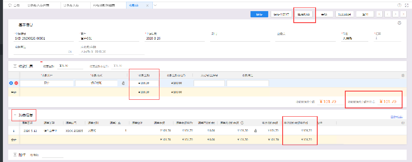This screenshot has height=162, width=412.
Task: Go to the home tab with house icon
Action: [14, 5]
